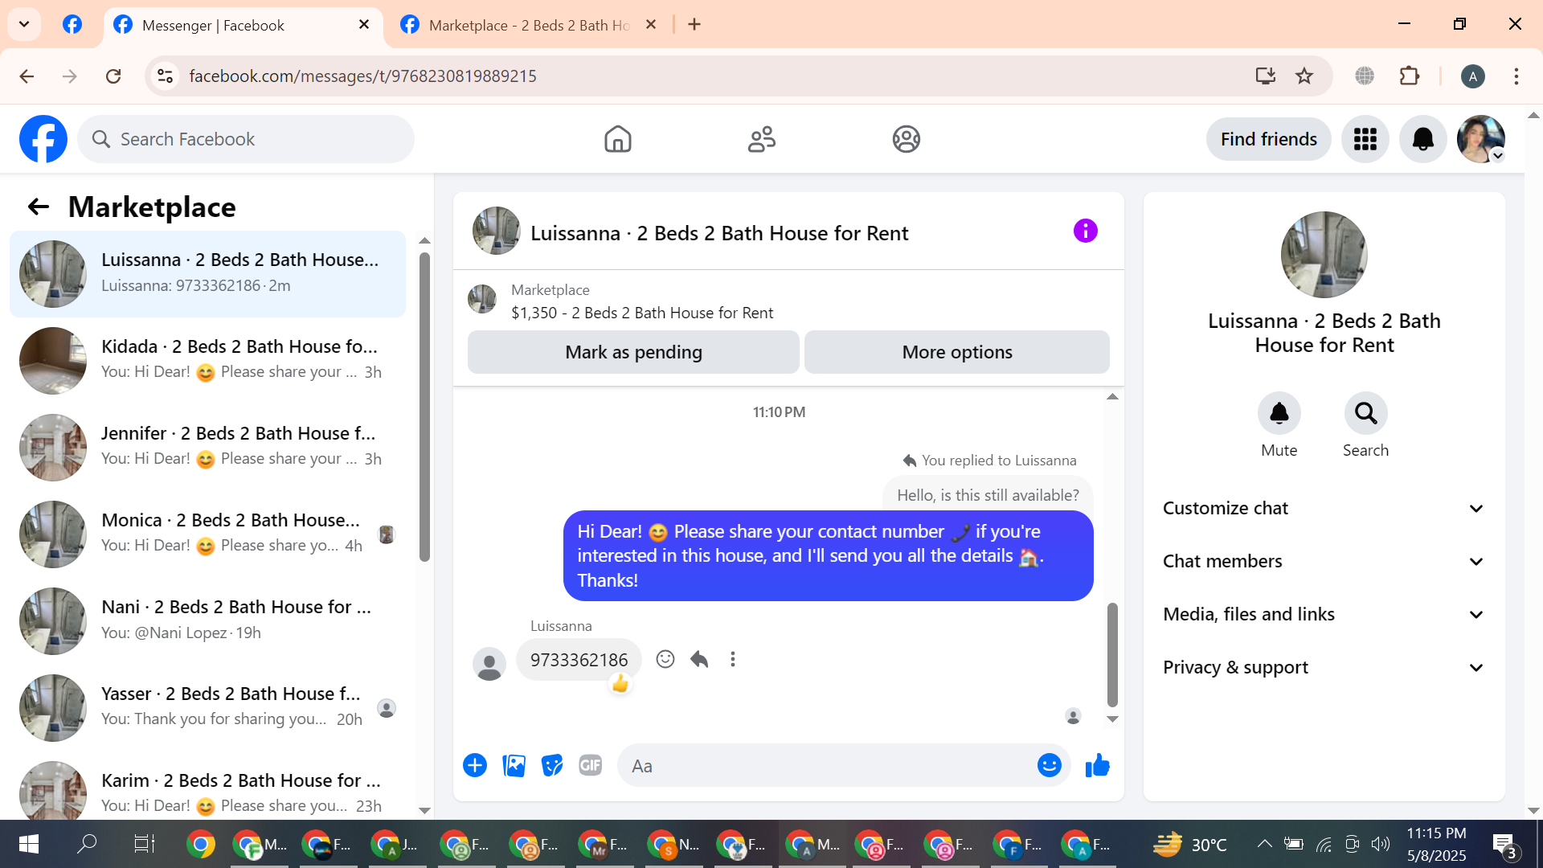Click the browser address bar URL
1543x868 pixels.
point(362,76)
